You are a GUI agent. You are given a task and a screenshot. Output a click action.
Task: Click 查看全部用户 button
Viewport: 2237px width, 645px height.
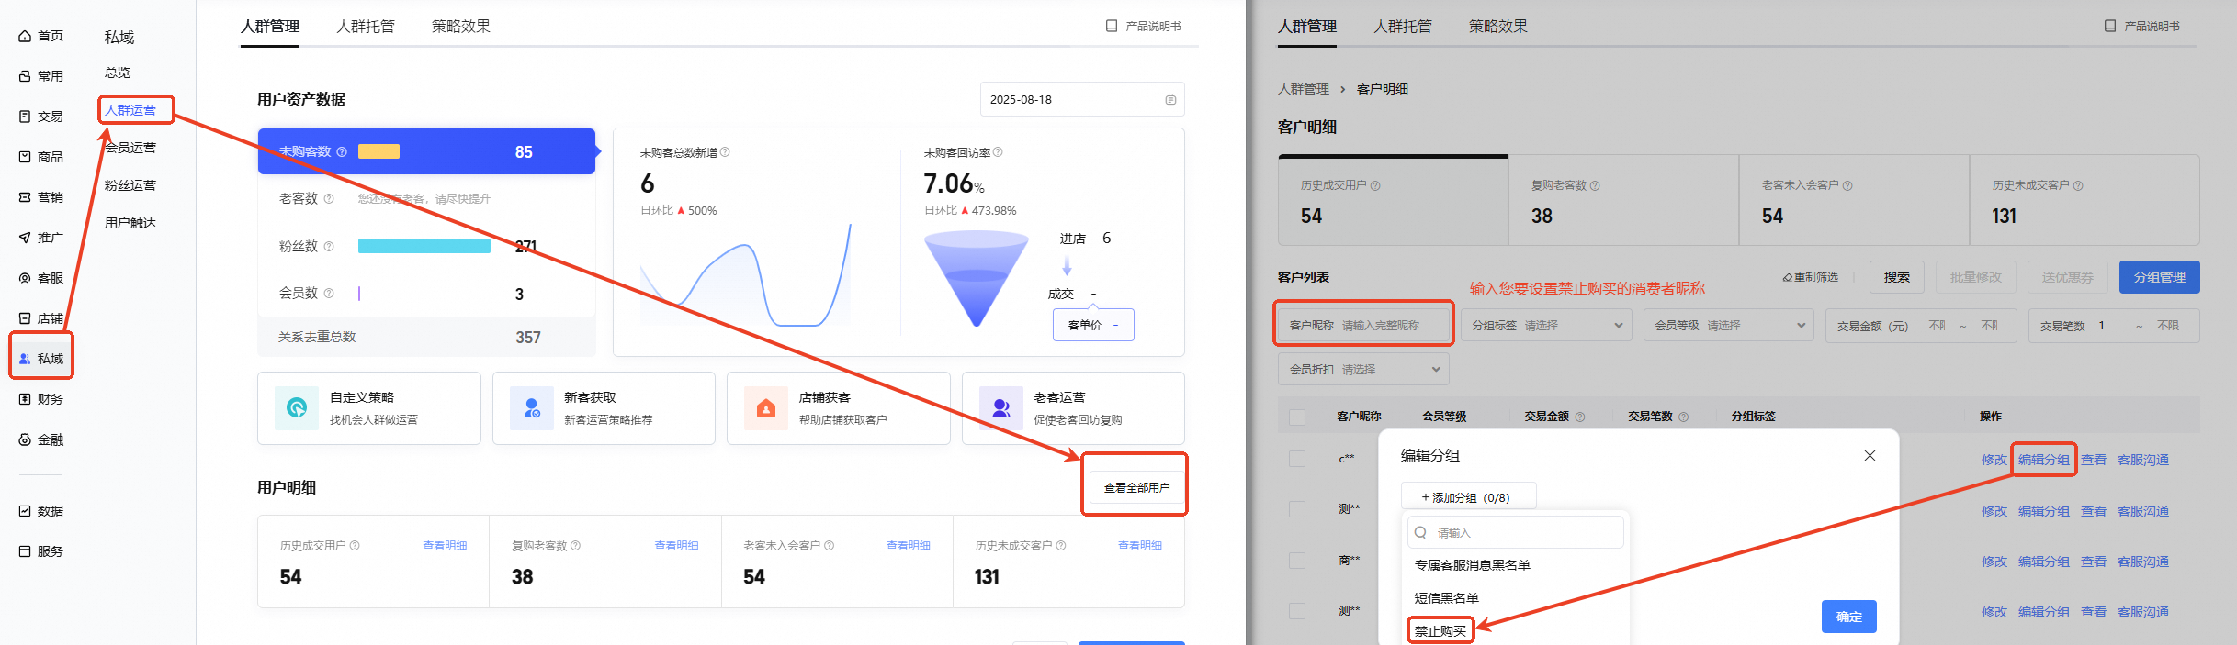1136,487
